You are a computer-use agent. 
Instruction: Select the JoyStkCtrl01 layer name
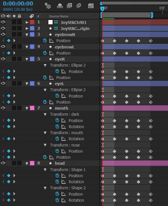pyautogui.click(x=73, y=22)
